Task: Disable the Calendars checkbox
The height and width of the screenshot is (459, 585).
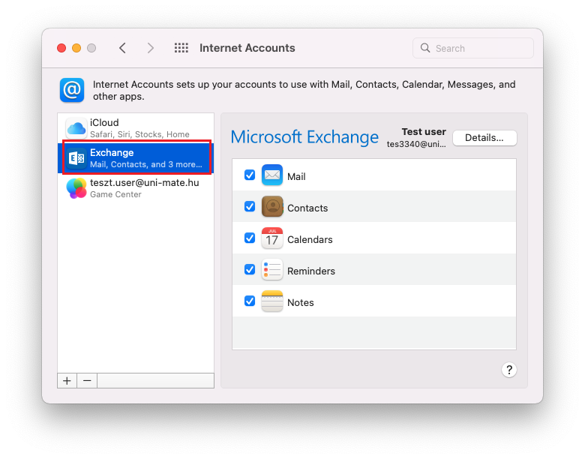Action: 250,238
